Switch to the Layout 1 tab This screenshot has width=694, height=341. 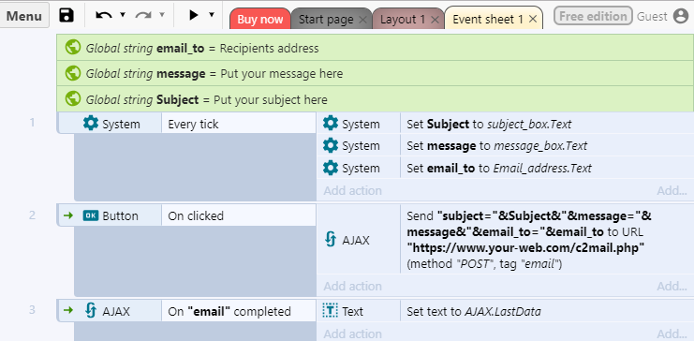[x=403, y=20]
